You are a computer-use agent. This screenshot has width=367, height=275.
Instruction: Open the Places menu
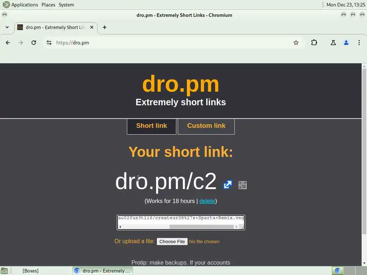pyautogui.click(x=48, y=5)
